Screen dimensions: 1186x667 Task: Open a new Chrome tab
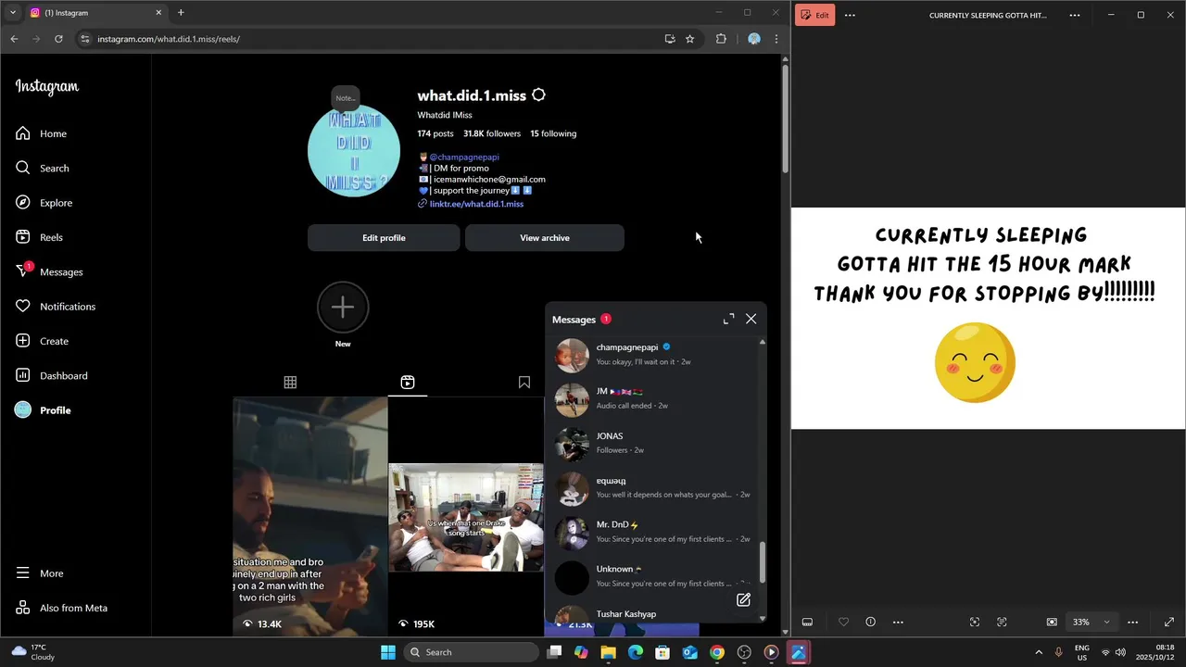pyautogui.click(x=181, y=13)
